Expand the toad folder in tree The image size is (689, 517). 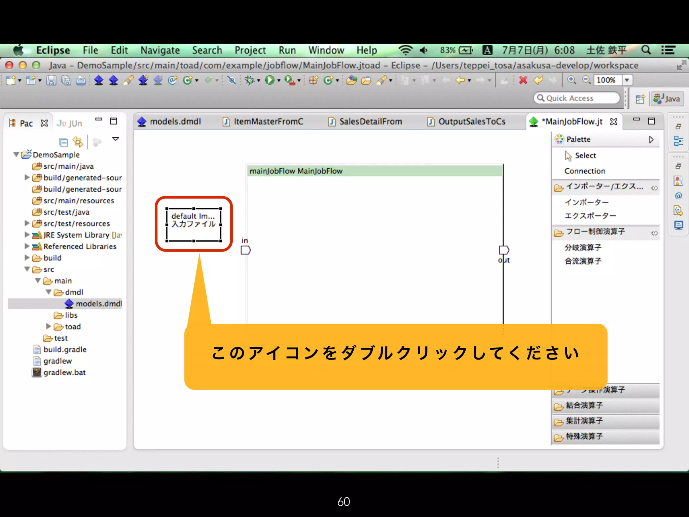point(48,326)
